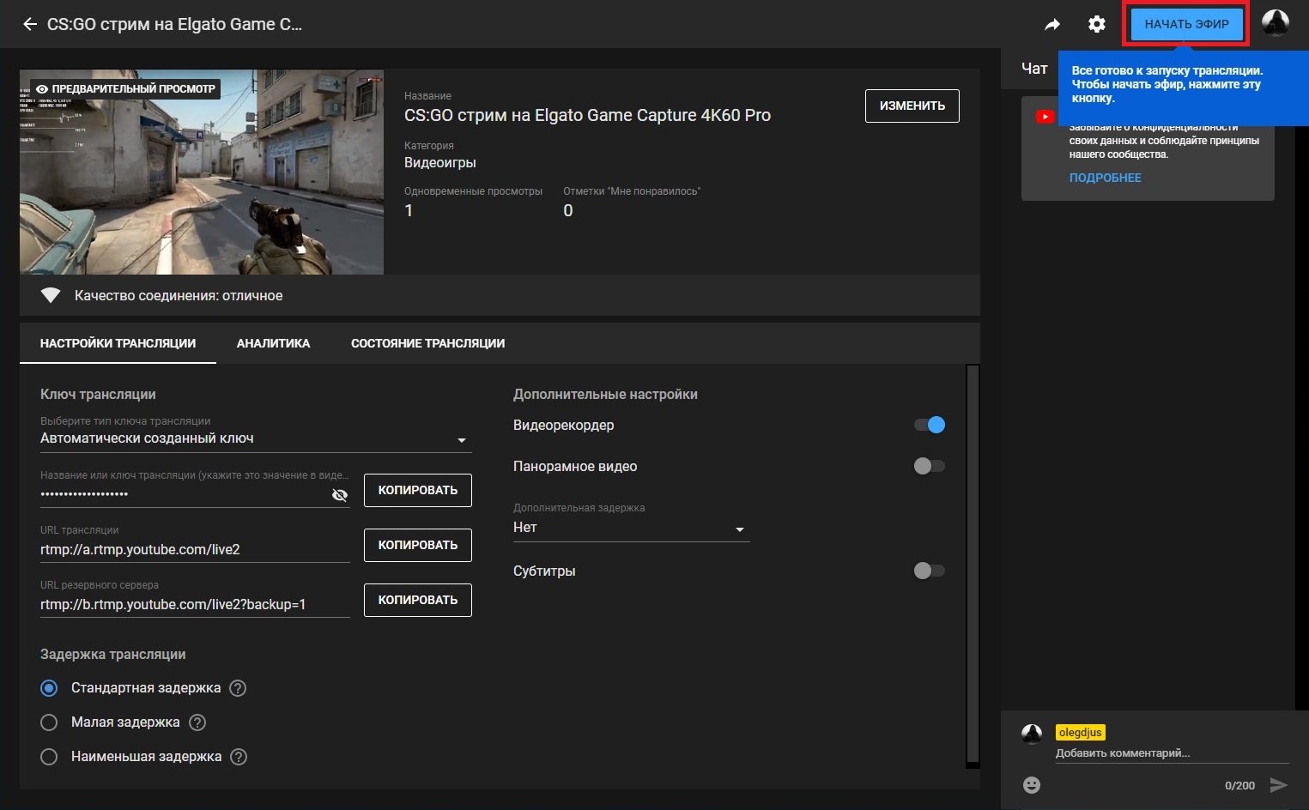This screenshot has height=810, width=1309.
Task: Enable the Субтитры switch
Action: pos(930,571)
